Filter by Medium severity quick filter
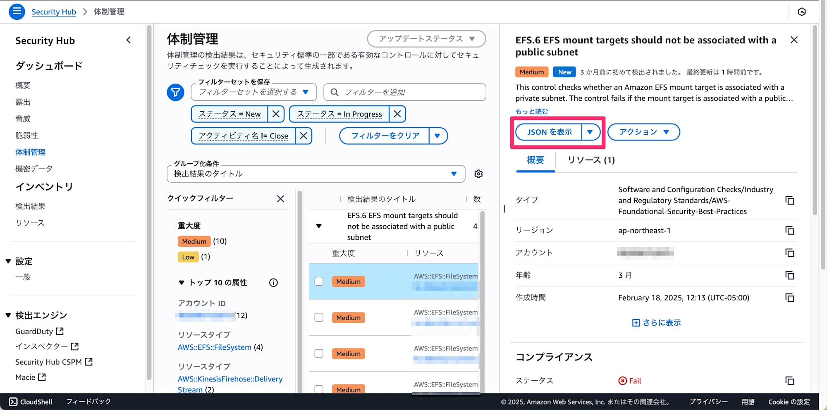 (194, 241)
